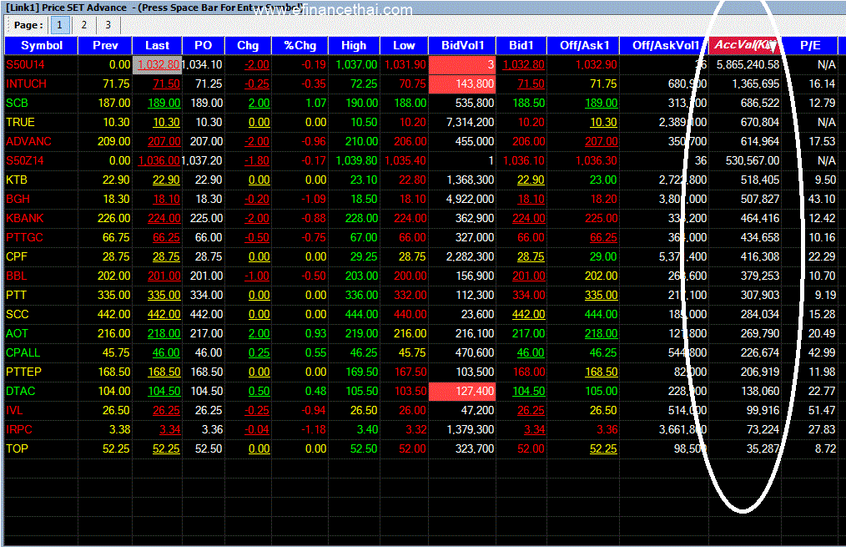Click the %Chg column header
The width and height of the screenshot is (846, 547).
click(300, 45)
